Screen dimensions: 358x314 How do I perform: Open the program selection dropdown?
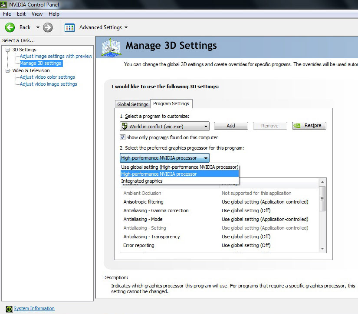[x=205, y=126]
